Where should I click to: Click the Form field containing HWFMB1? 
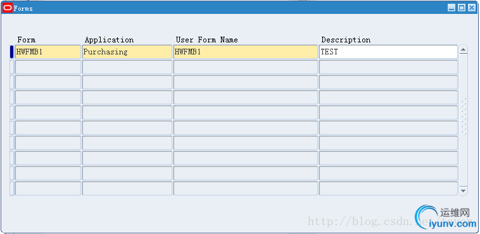(x=48, y=52)
